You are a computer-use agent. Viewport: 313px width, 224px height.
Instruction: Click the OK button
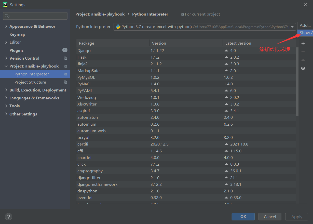pos(243,217)
